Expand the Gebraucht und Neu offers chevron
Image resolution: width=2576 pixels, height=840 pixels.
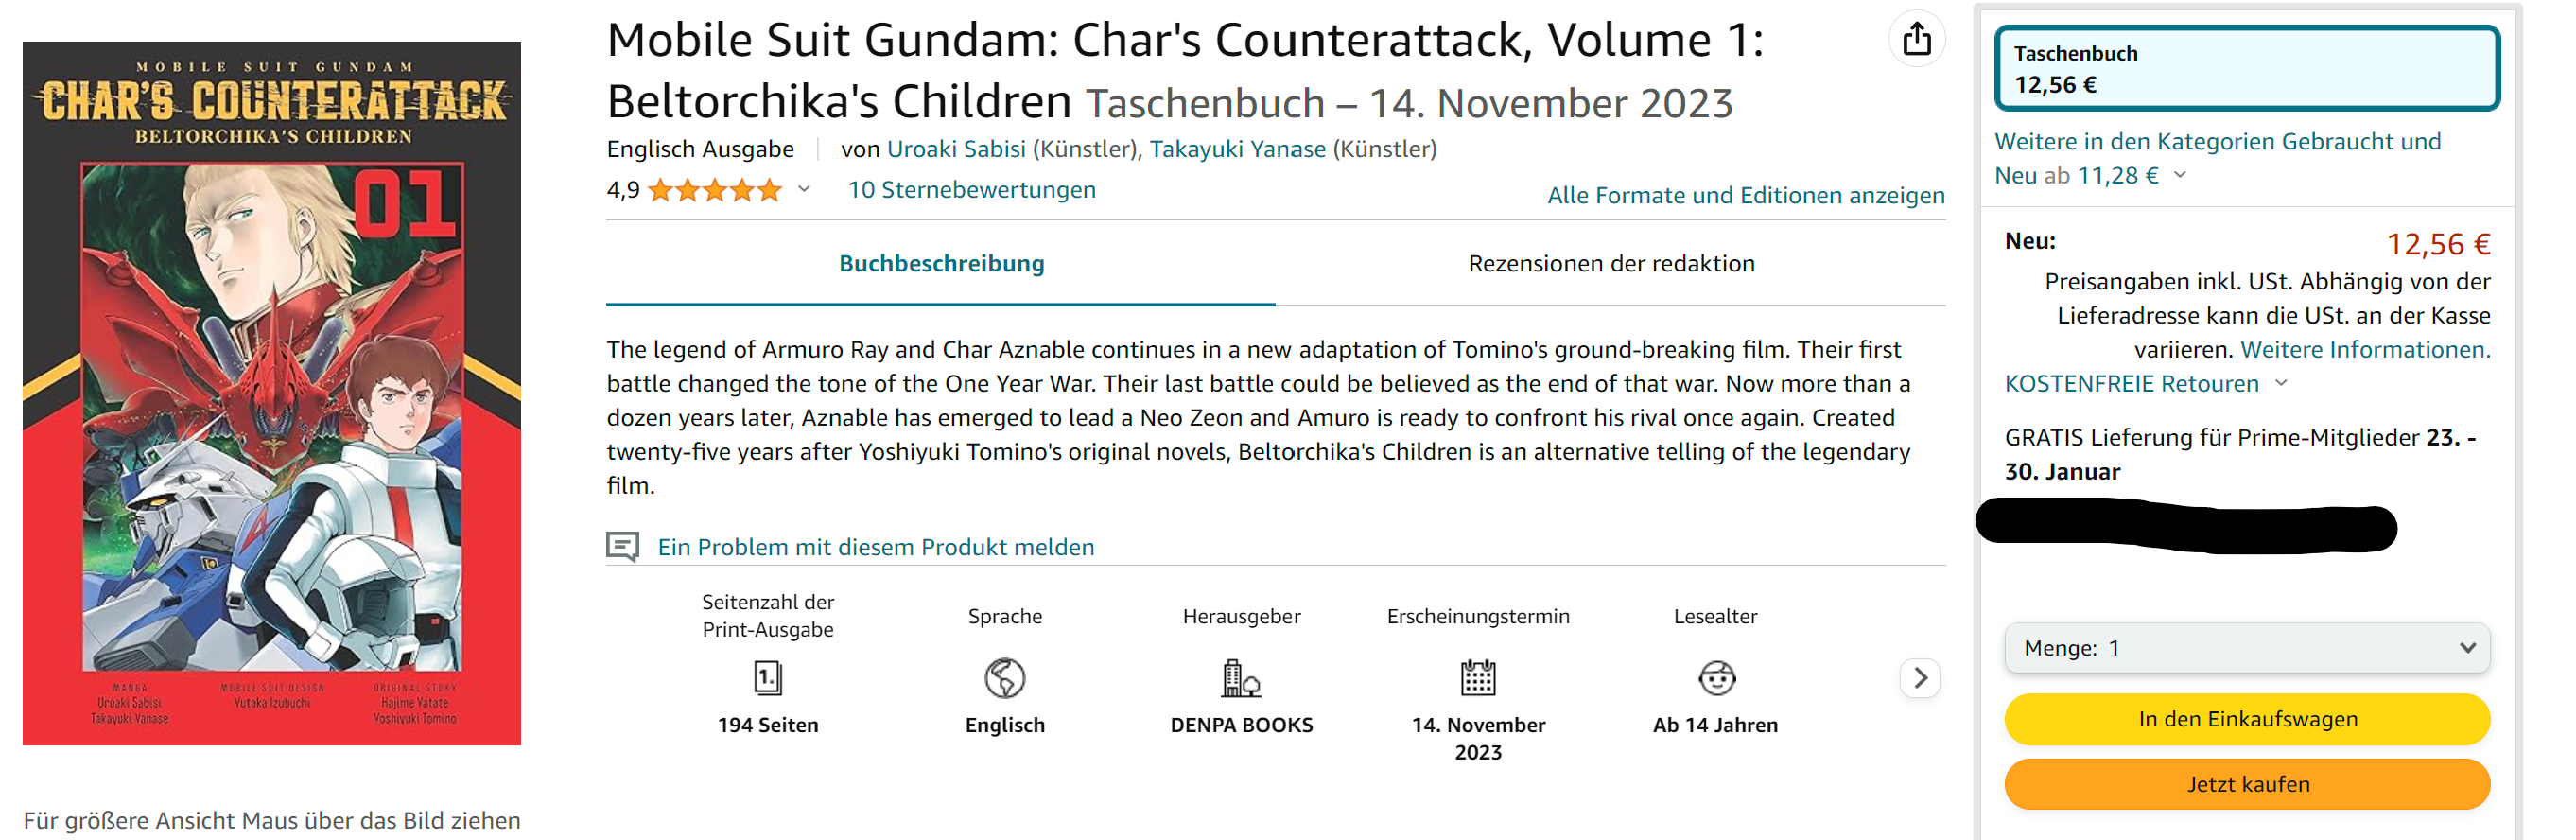[x=2180, y=176]
